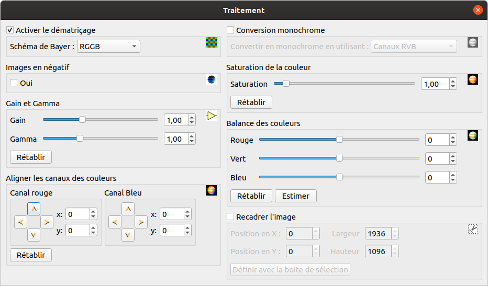Click the yellow Gain and Gamma triangle icon
Viewport: 488px width, 286px height.
211,116
